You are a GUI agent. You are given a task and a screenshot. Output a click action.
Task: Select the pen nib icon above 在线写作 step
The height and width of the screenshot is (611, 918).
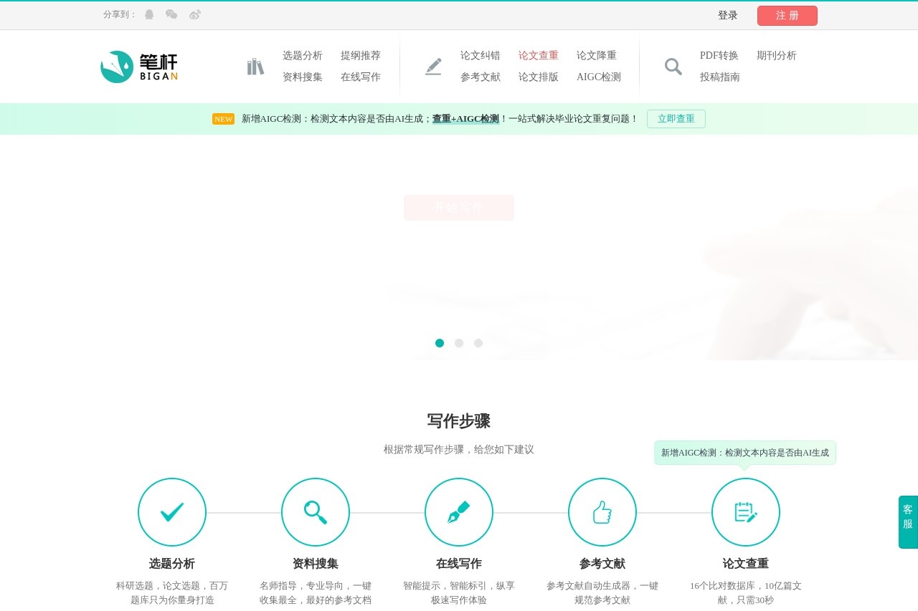[x=459, y=512]
